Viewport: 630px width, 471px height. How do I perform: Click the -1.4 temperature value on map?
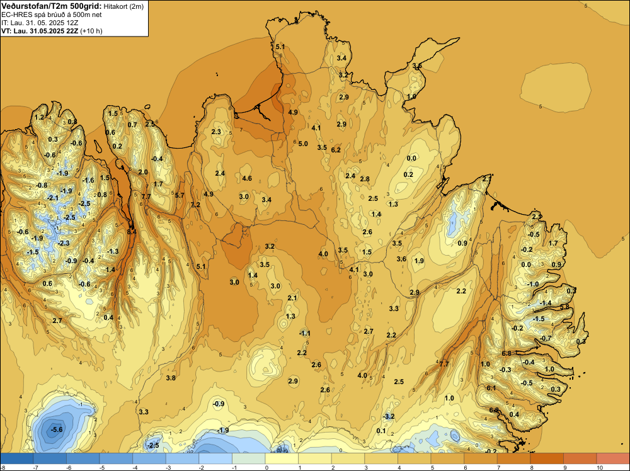546,303
